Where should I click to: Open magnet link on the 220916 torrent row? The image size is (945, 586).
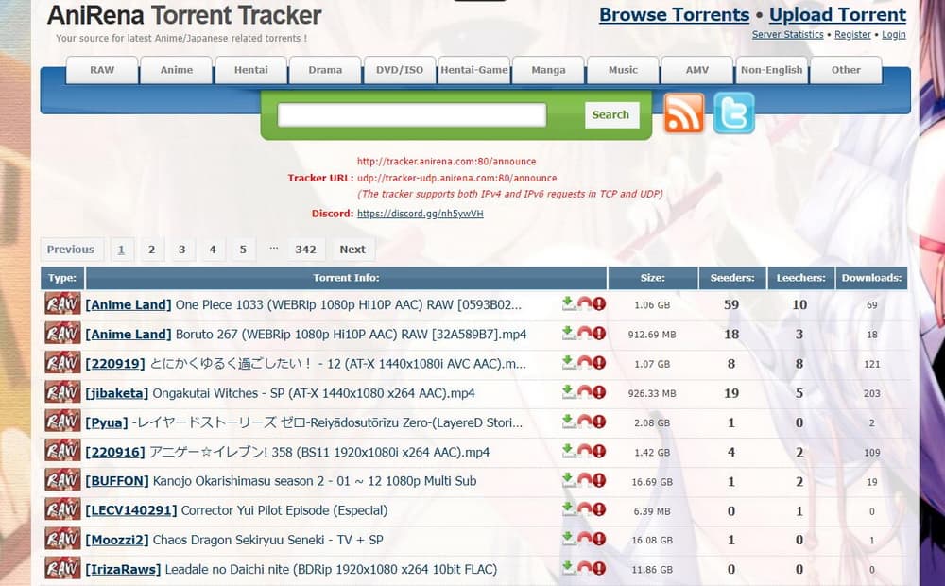584,451
